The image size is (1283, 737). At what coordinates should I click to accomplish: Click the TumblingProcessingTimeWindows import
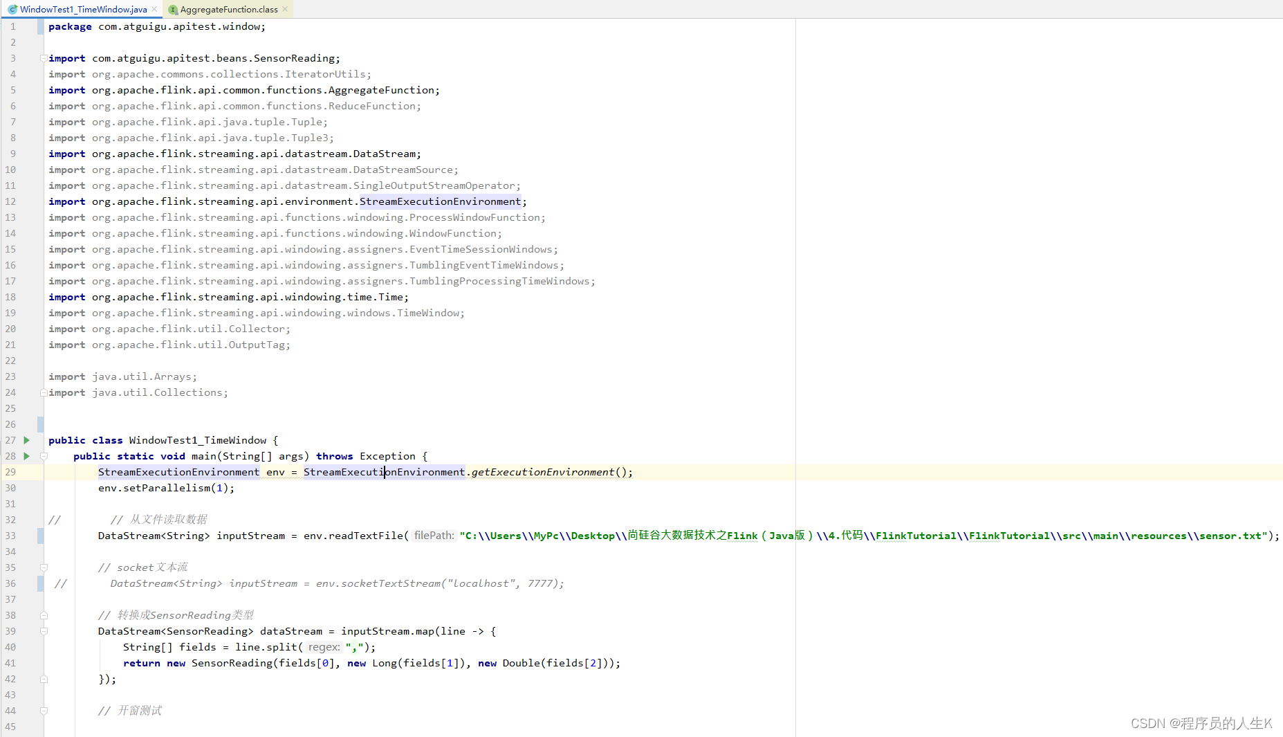[x=499, y=281]
